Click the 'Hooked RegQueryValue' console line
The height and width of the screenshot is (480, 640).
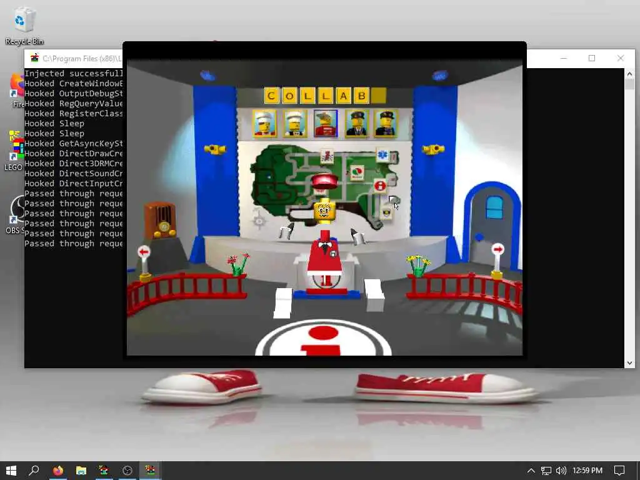(x=74, y=104)
